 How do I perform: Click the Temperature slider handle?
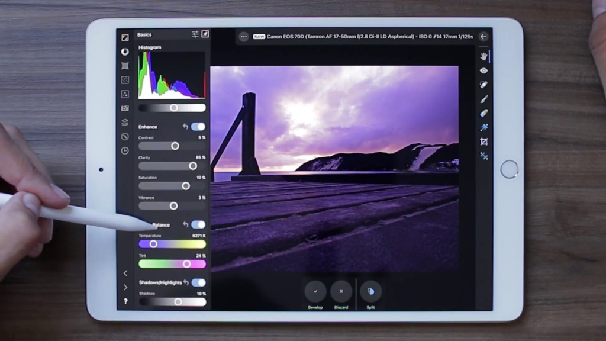pos(153,244)
